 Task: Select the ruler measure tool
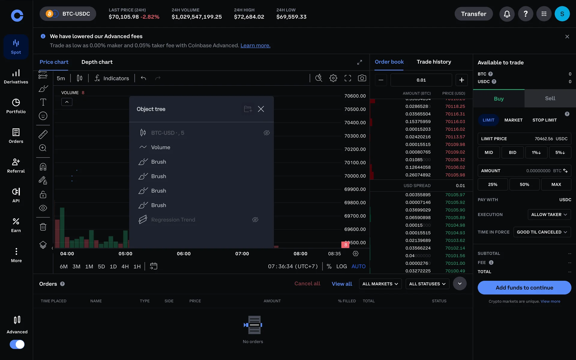pyautogui.click(x=43, y=134)
